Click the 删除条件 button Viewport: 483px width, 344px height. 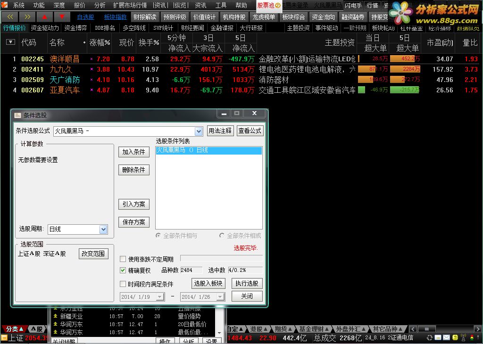pyautogui.click(x=133, y=170)
